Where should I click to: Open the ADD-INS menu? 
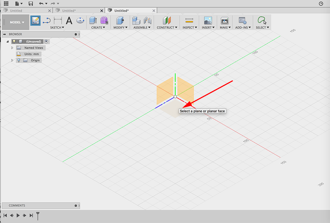click(x=243, y=27)
